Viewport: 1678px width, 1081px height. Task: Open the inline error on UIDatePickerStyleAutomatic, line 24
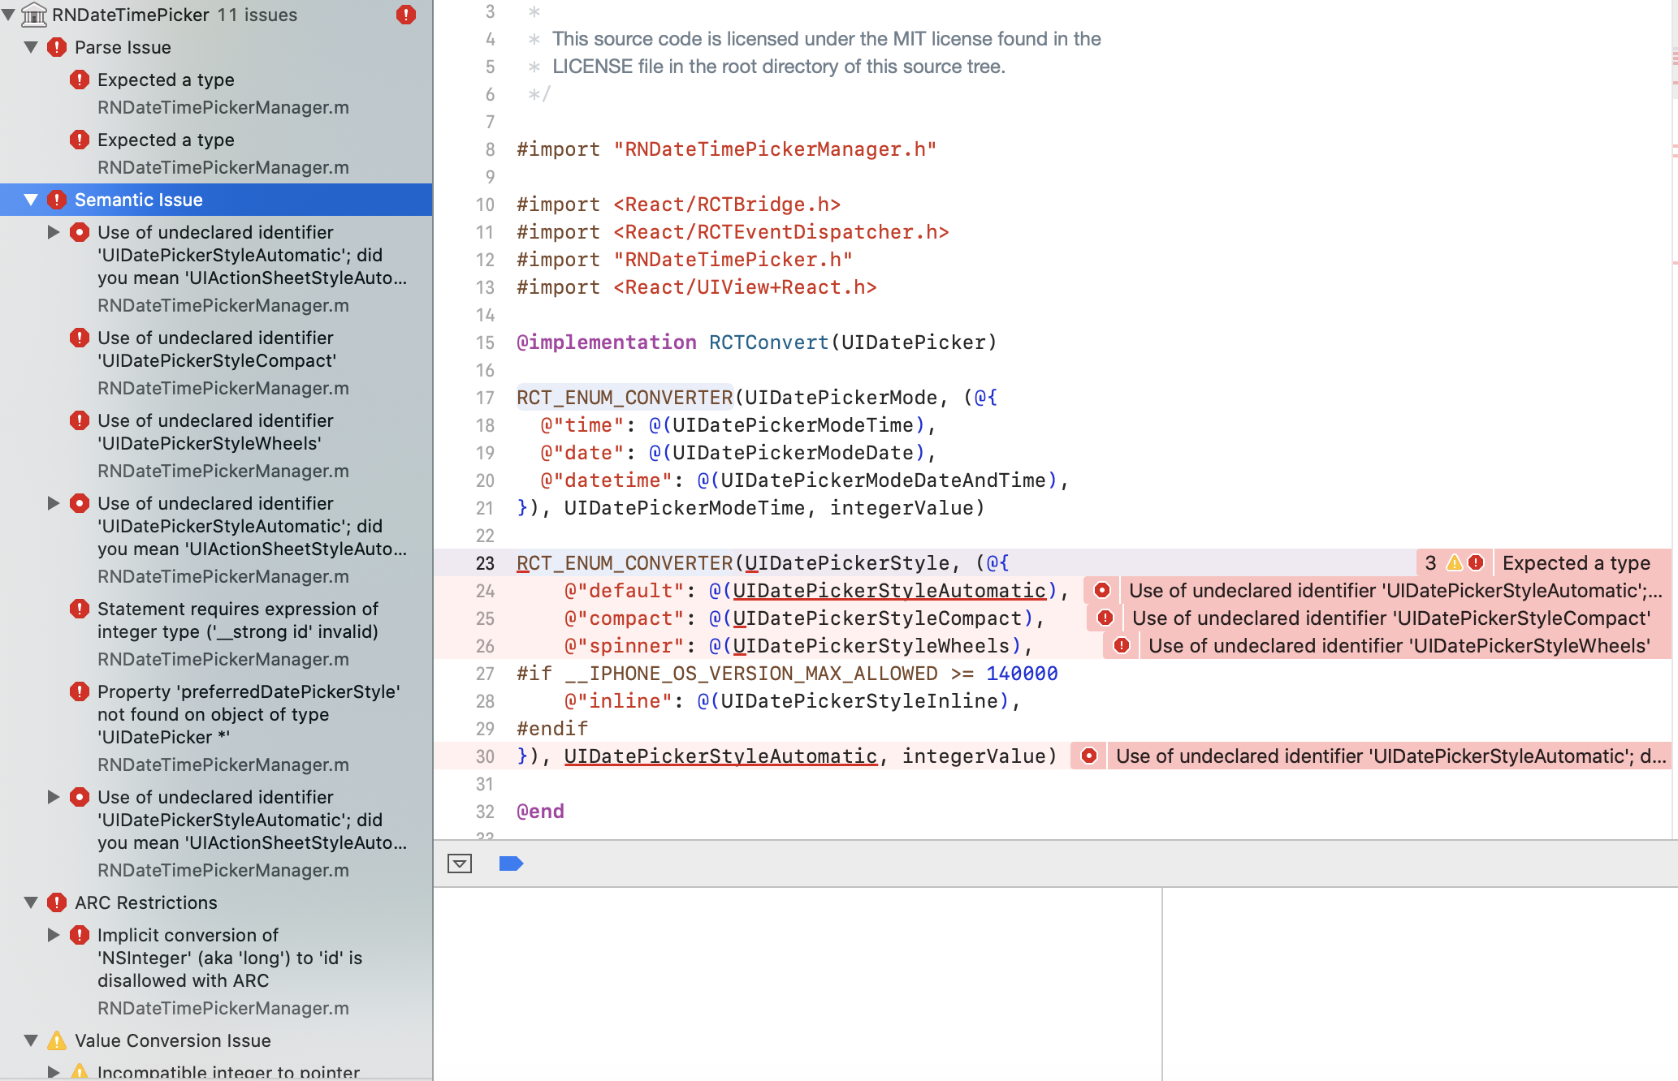point(1102,590)
